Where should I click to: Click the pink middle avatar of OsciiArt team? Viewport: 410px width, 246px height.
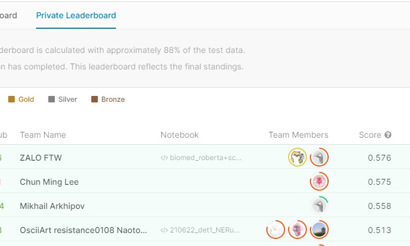[x=297, y=230]
